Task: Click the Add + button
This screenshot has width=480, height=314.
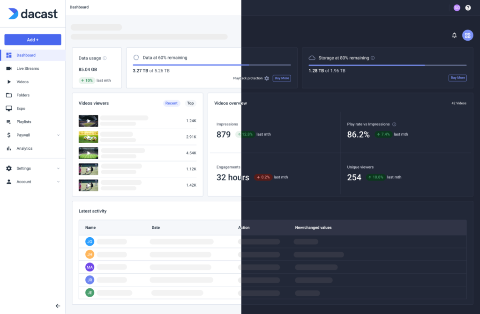Action: coord(32,39)
